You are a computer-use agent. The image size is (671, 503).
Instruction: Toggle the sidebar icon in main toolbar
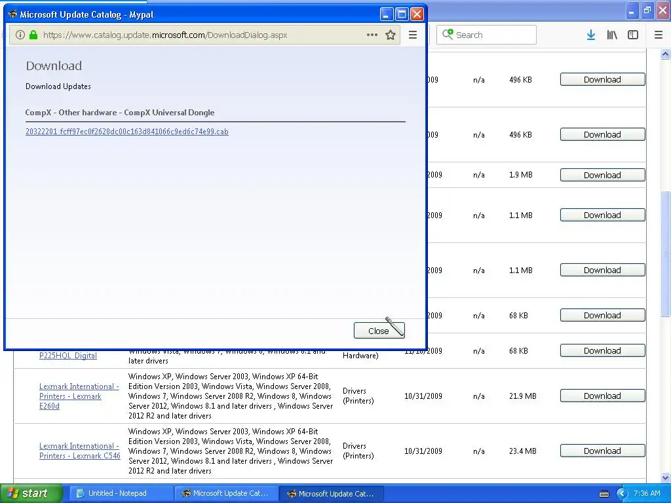[633, 35]
